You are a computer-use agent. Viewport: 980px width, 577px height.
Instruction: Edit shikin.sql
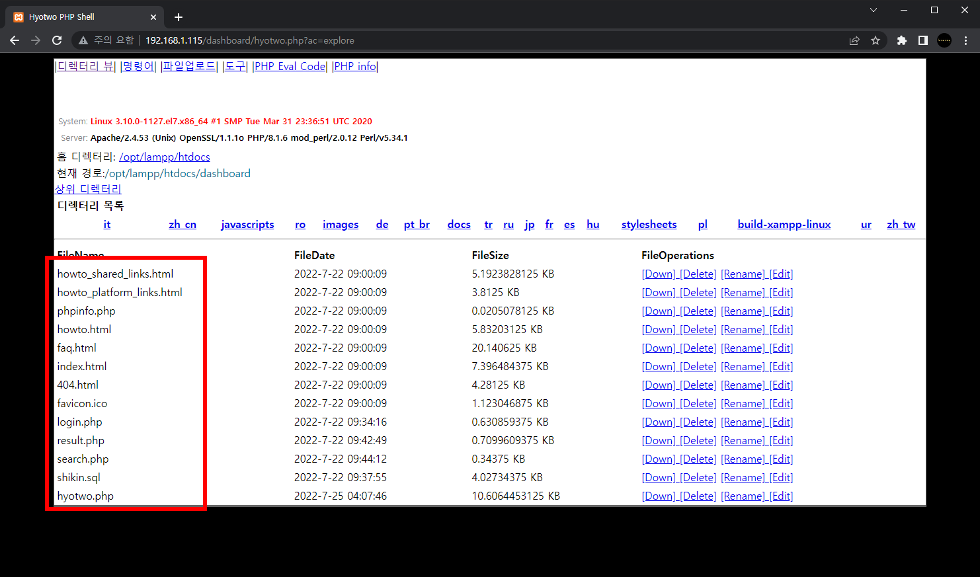(782, 477)
